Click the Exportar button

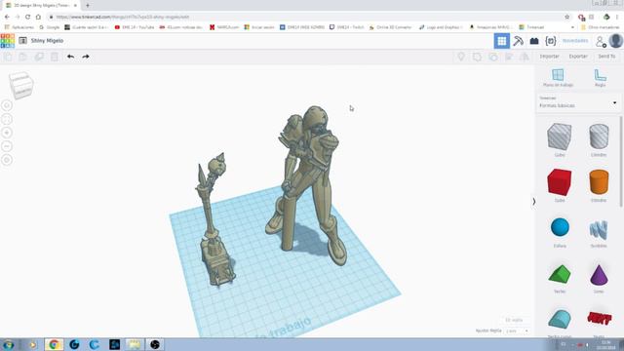pos(578,57)
